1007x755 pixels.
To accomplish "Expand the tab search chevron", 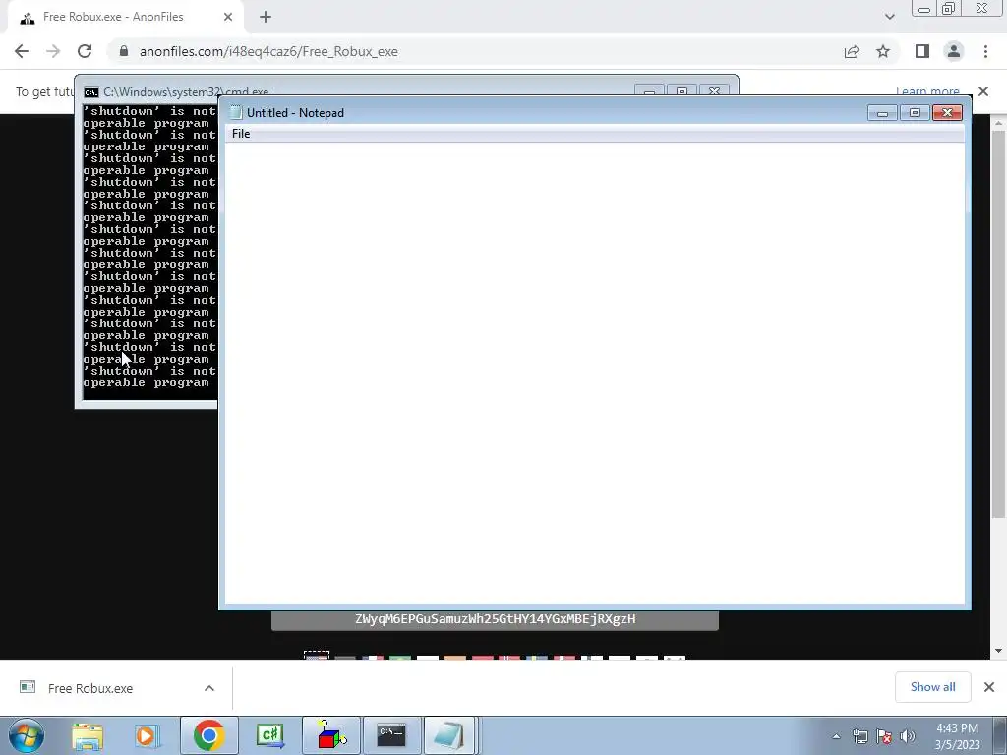I will point(889,17).
